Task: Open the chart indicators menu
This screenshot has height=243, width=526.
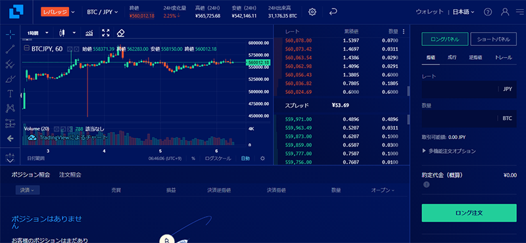Action: point(89,33)
